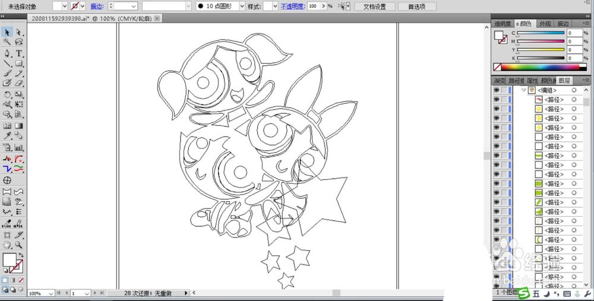The width and height of the screenshot is (594, 301).
Task: Switch to the 描边 panel tab
Action: [x=563, y=24]
